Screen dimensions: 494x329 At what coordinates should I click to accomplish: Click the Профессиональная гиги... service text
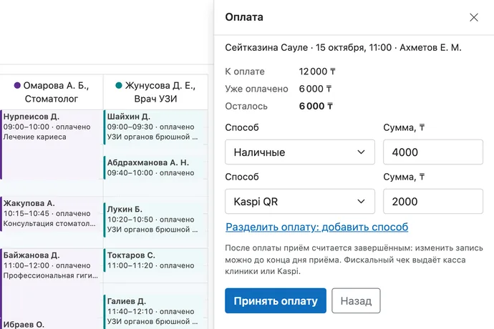point(51,275)
